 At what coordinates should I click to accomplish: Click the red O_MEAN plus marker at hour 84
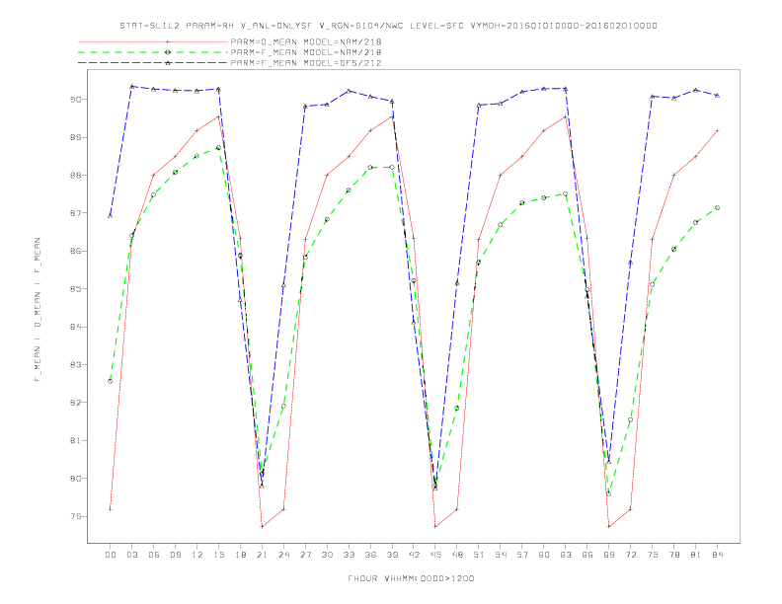coord(717,130)
